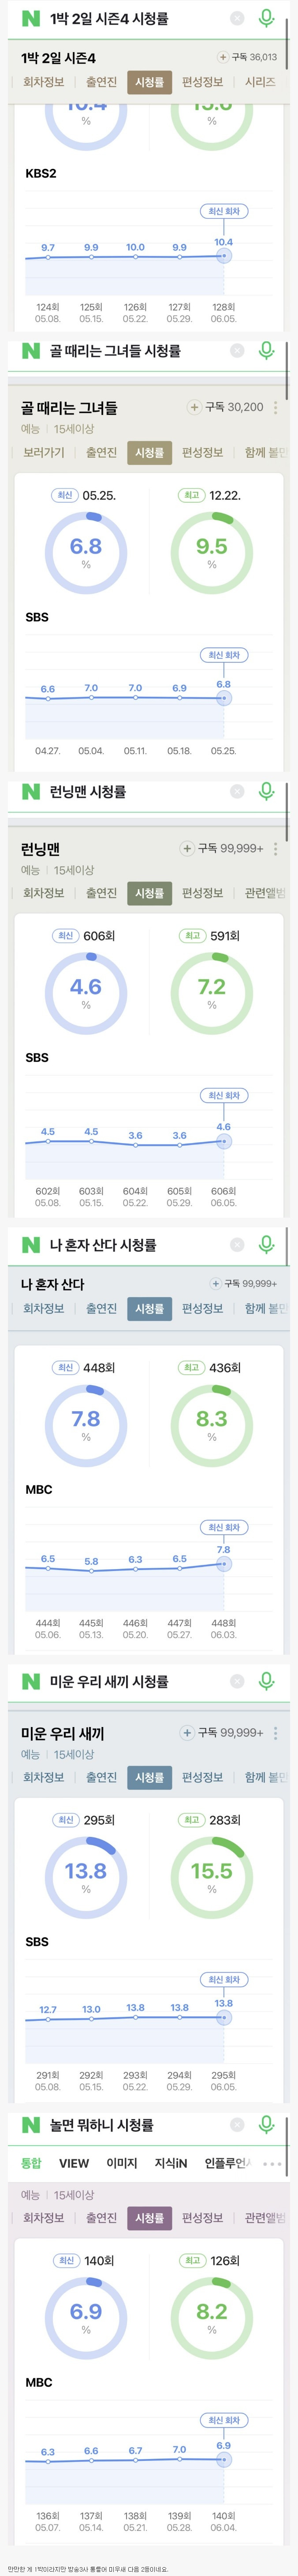Open the 편성정보 tab under 골 때리는 그녀들
The image size is (298, 2576).
click(x=202, y=453)
